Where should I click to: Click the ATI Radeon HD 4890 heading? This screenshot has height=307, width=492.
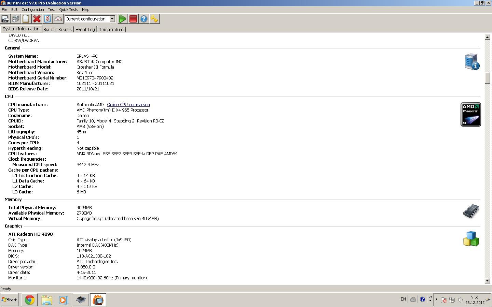click(x=30, y=234)
